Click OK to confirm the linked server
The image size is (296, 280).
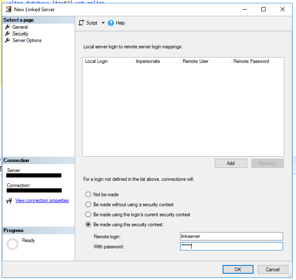point(238,269)
